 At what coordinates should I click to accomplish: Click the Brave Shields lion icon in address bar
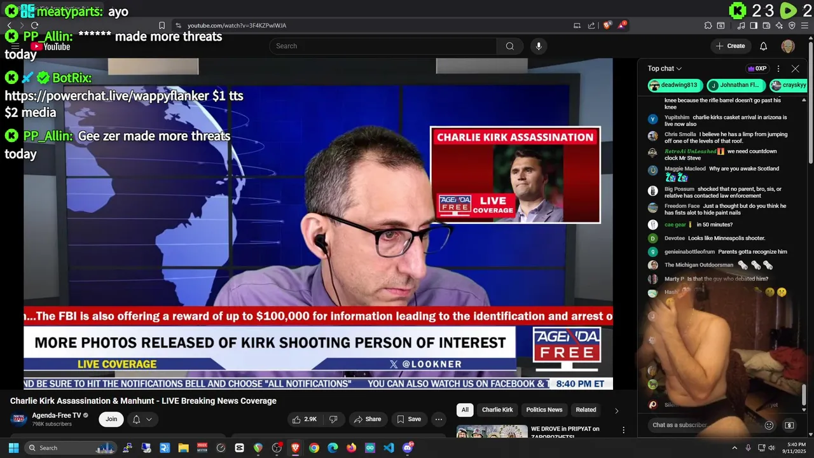607,25
